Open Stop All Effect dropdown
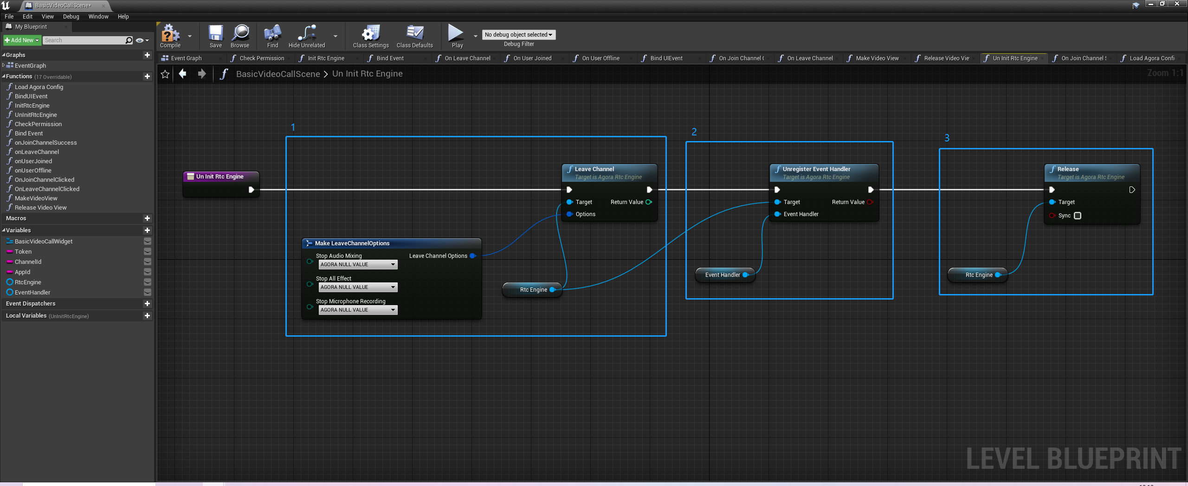1188x486 pixels. (x=358, y=287)
